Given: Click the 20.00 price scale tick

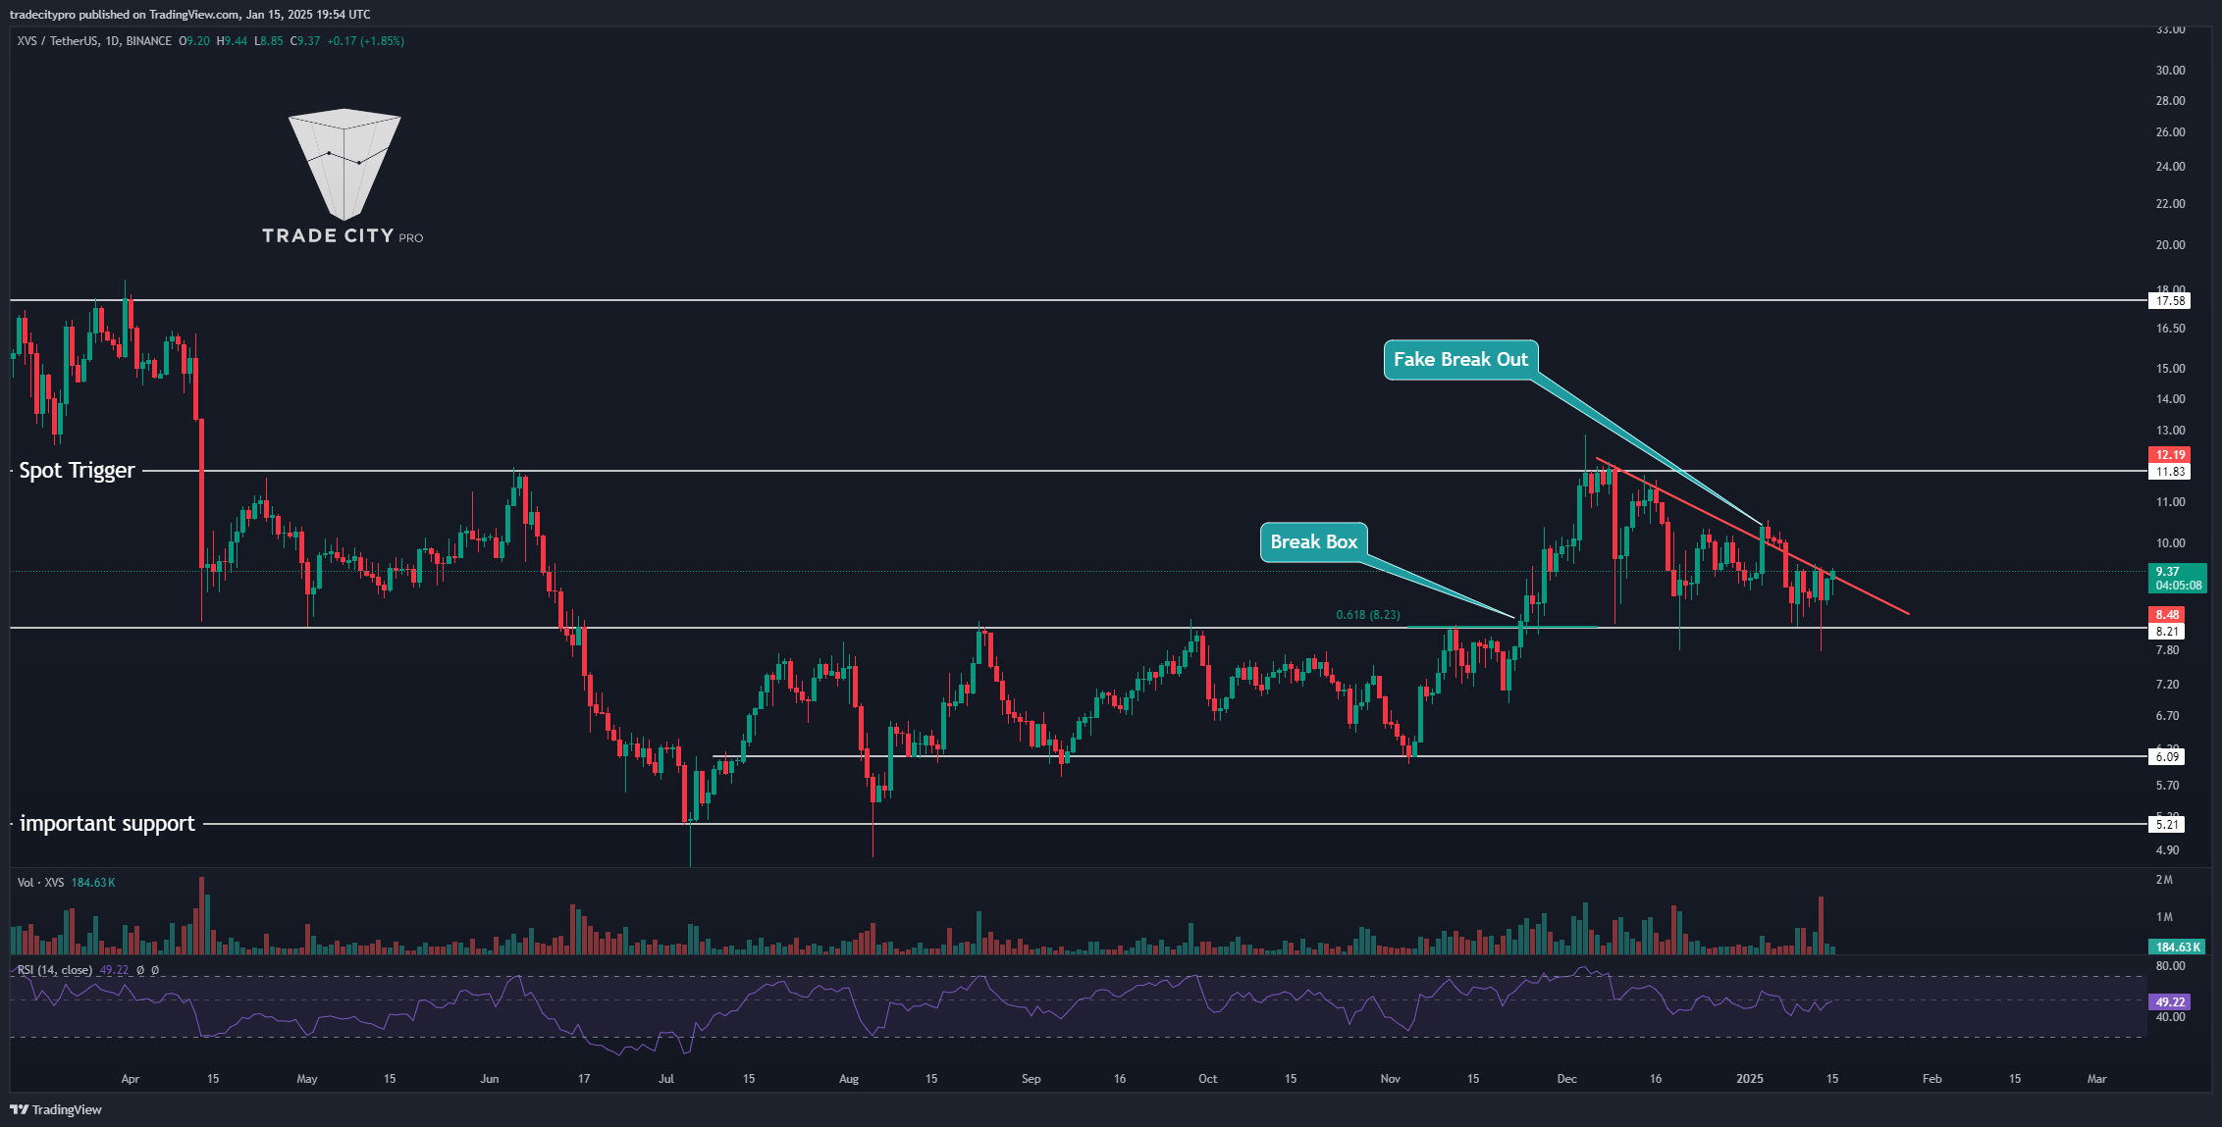Looking at the screenshot, I should click(2170, 245).
